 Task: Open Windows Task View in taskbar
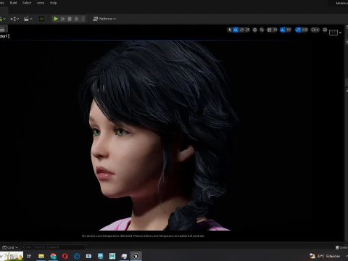[29, 256]
